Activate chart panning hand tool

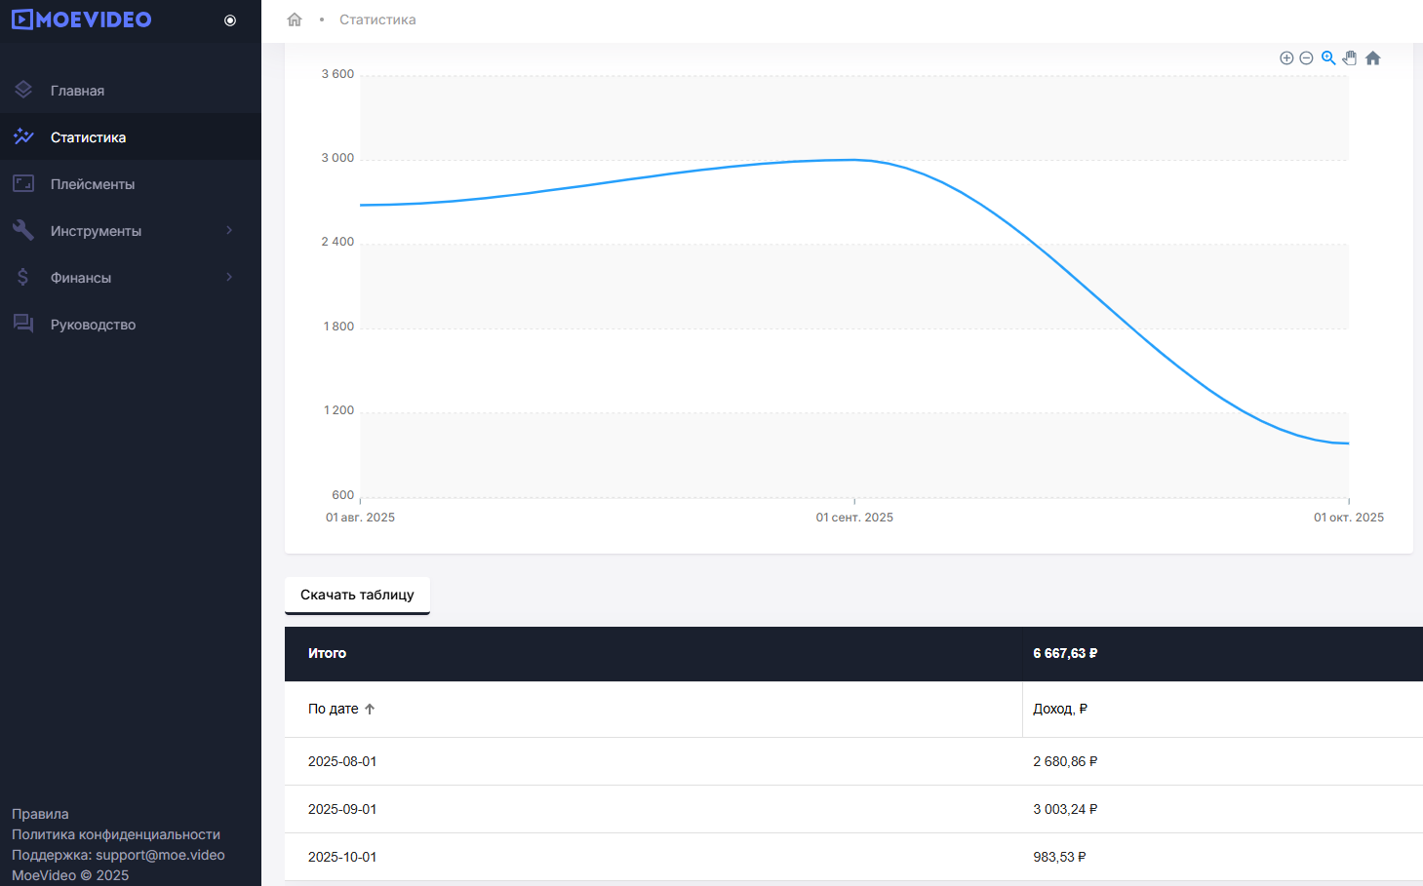1350,58
